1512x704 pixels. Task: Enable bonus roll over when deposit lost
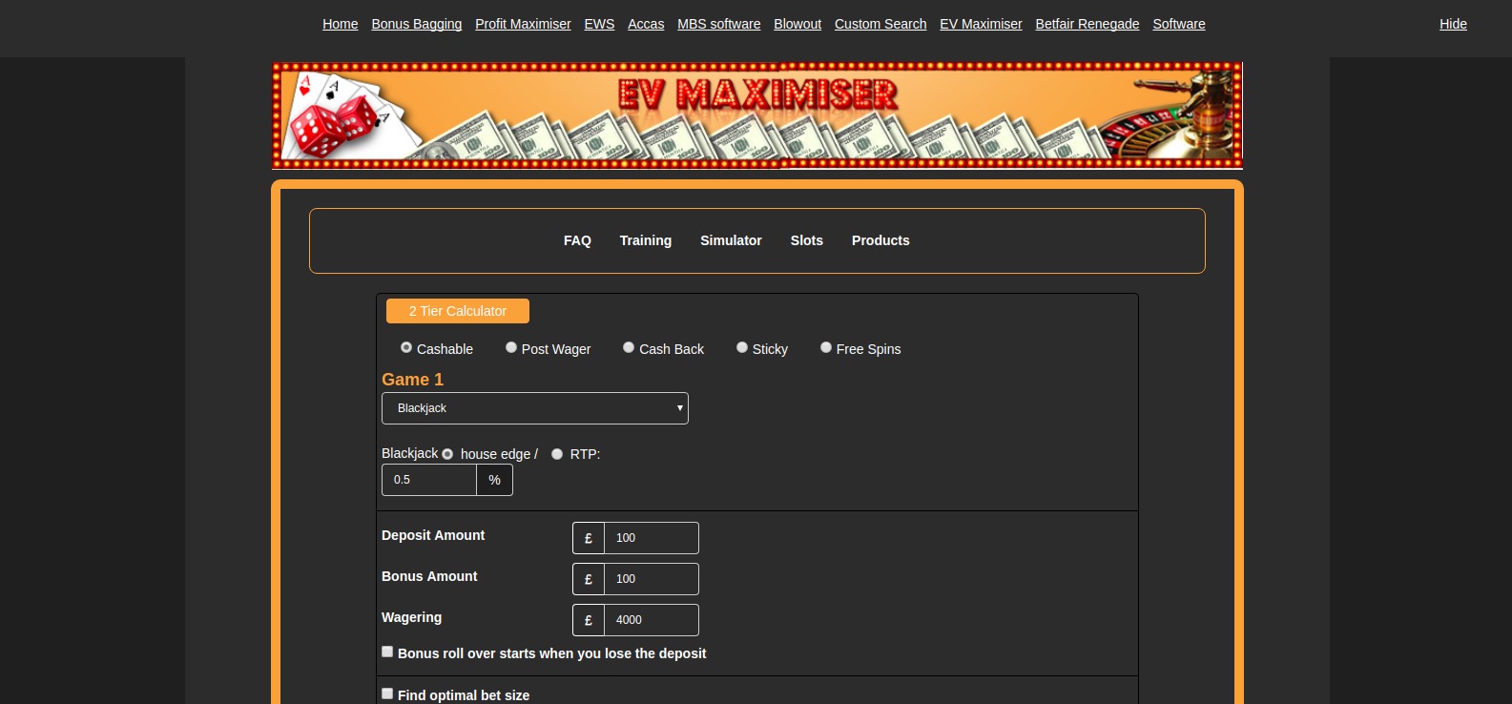pyautogui.click(x=387, y=652)
